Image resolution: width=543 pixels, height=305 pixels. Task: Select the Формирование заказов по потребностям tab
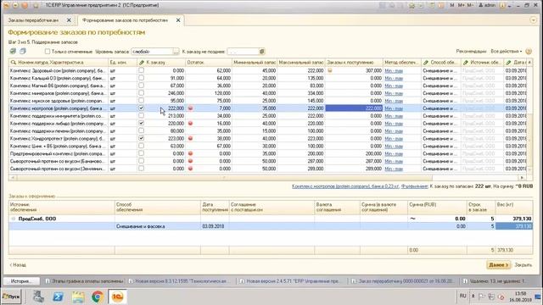click(x=126, y=20)
